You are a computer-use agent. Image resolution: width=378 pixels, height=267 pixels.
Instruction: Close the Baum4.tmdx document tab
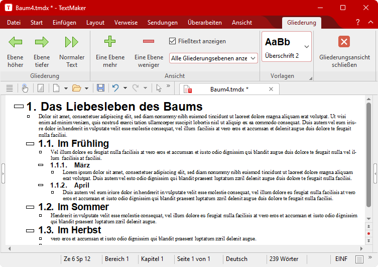click(271, 89)
